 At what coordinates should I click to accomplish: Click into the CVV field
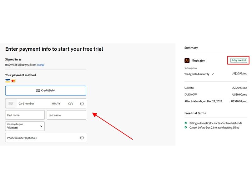coord(71,104)
